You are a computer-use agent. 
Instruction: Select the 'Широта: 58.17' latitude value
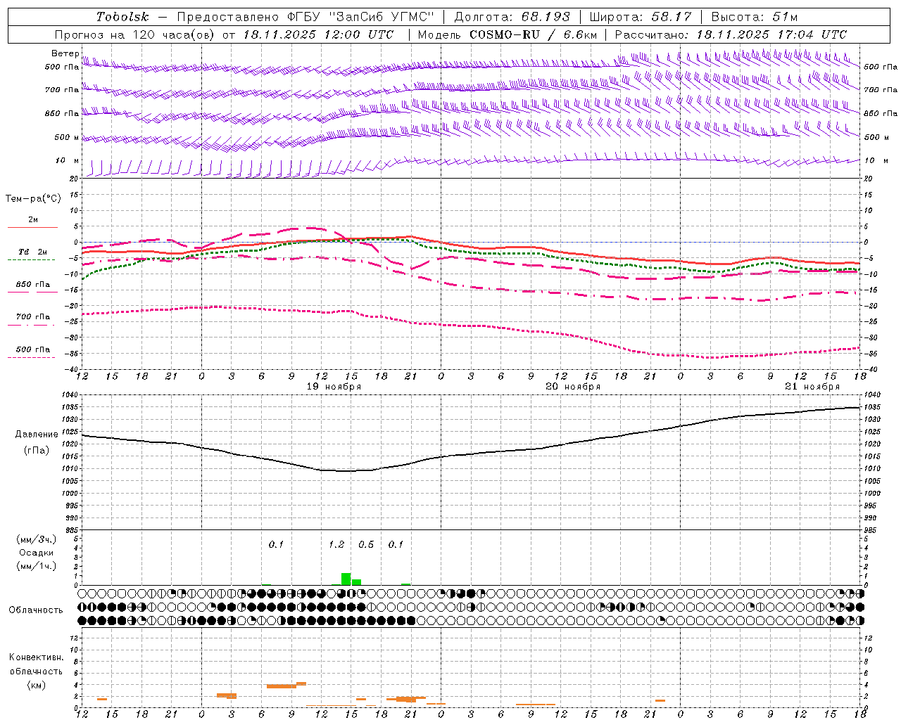(x=641, y=17)
